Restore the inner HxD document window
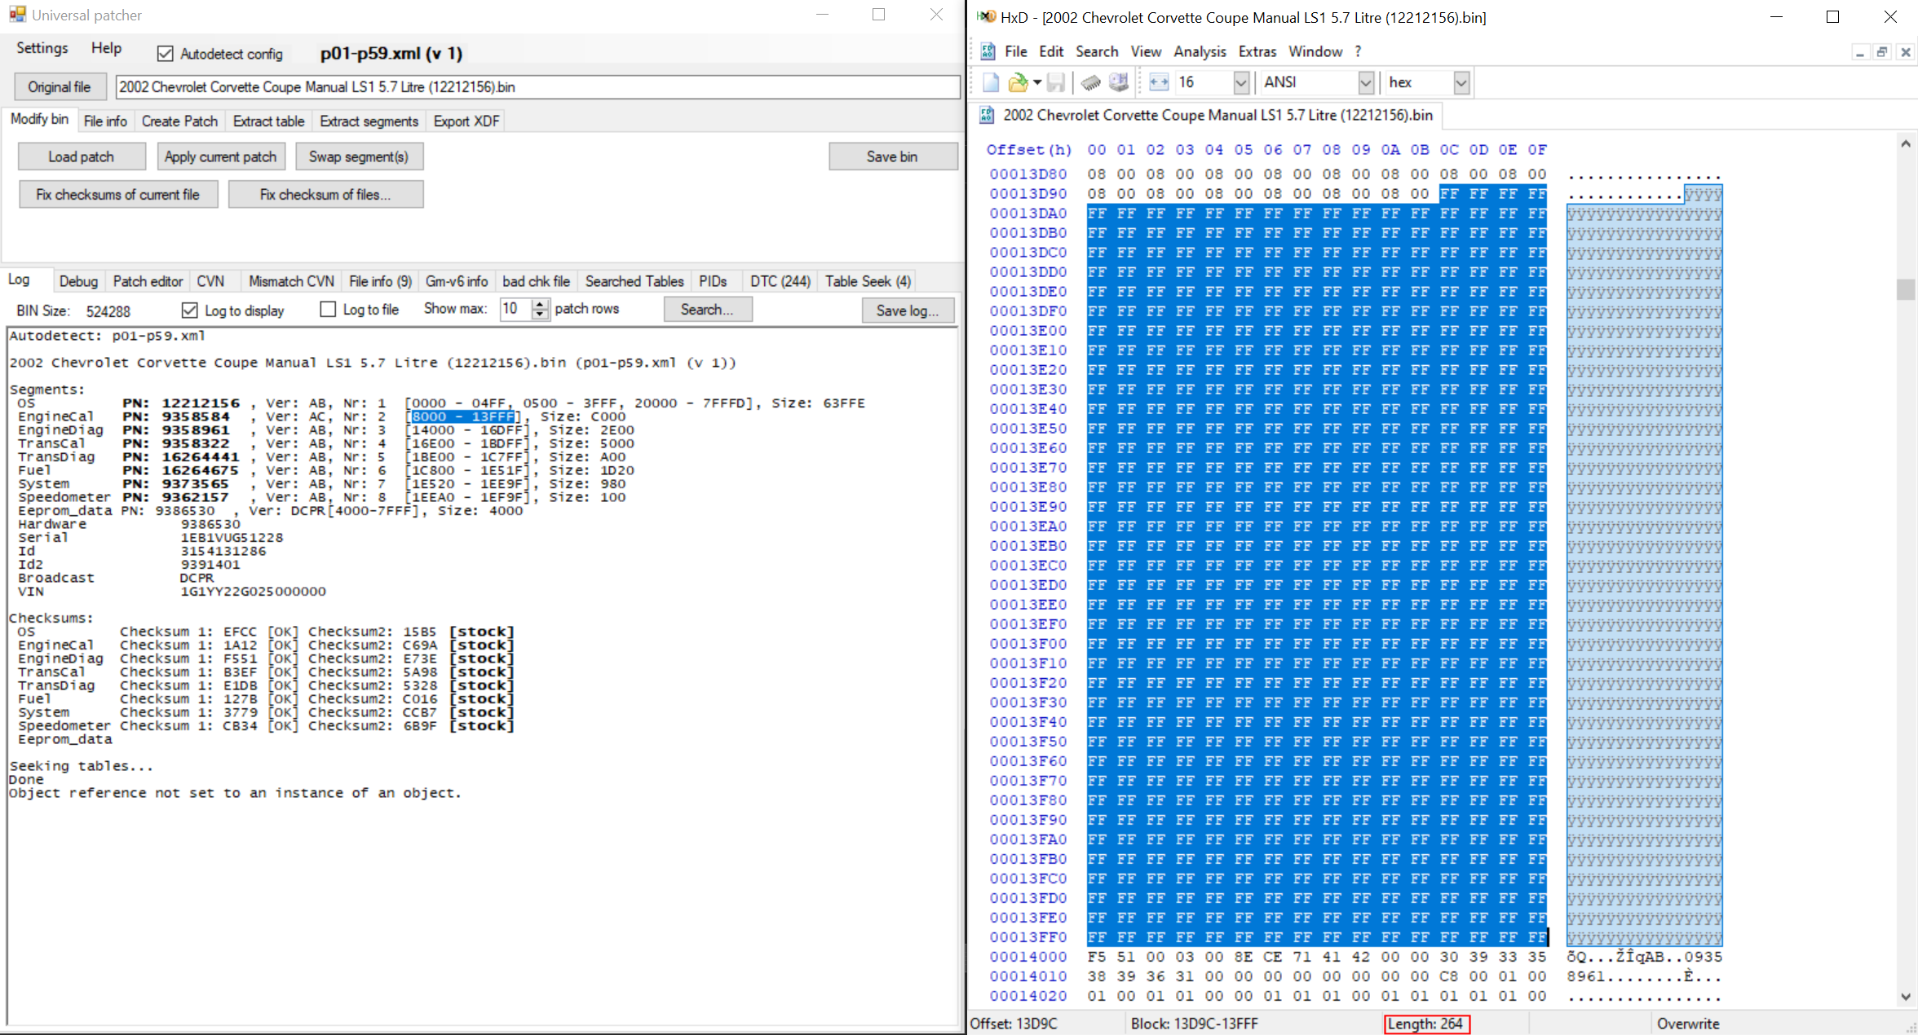Viewport: 1918px width, 1035px height. pos(1882,52)
